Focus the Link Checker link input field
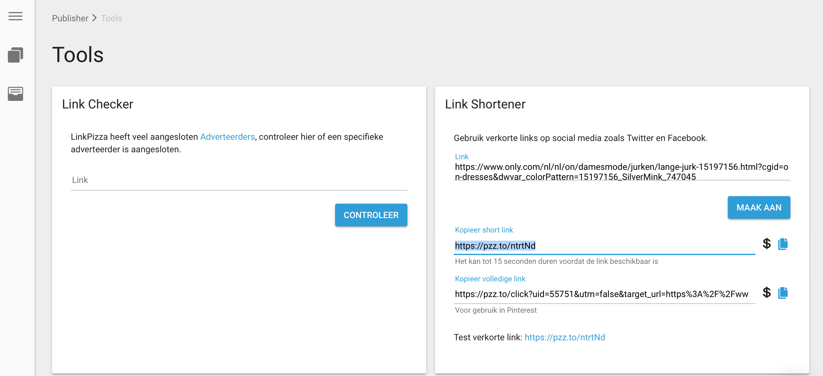Image resolution: width=823 pixels, height=376 pixels. (239, 180)
